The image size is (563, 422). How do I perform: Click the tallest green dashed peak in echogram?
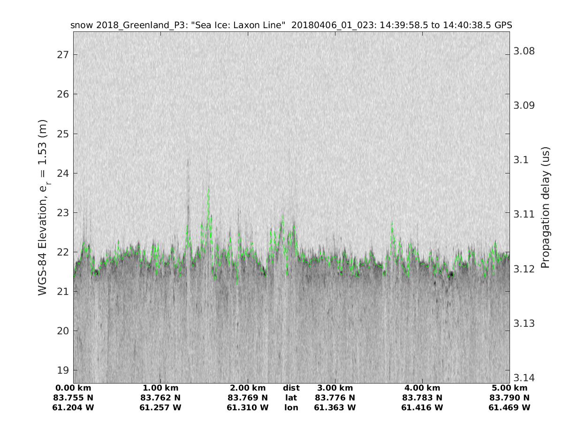click(x=208, y=189)
